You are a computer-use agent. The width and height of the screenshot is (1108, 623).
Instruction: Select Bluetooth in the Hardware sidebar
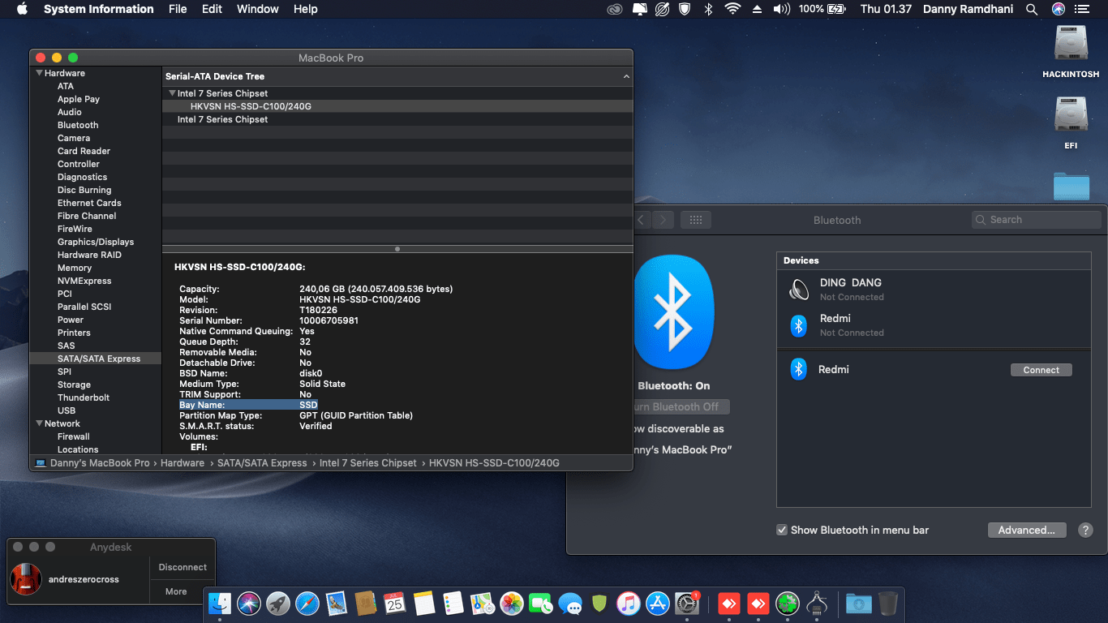pos(78,125)
